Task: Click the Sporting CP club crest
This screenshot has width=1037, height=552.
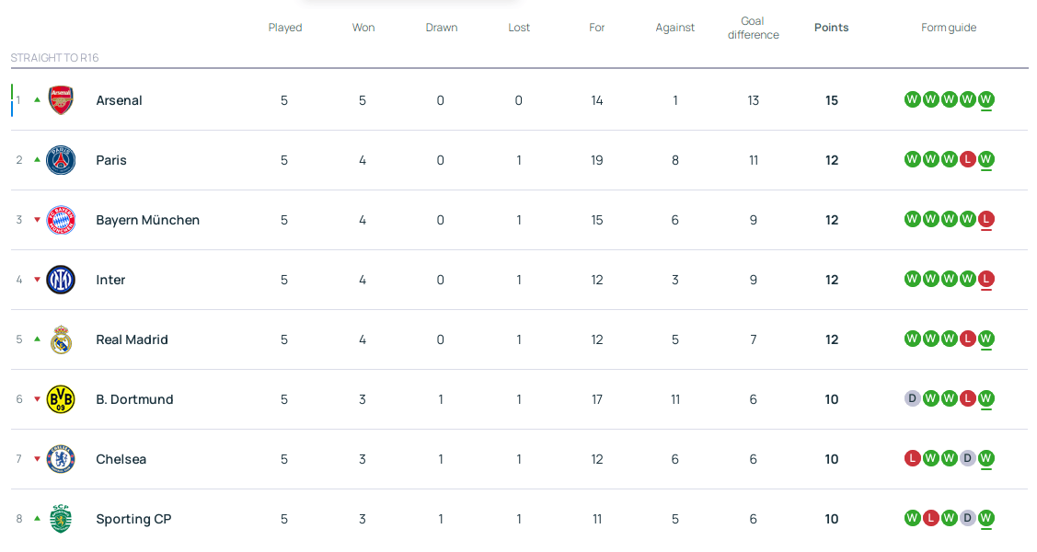Action: [x=61, y=519]
